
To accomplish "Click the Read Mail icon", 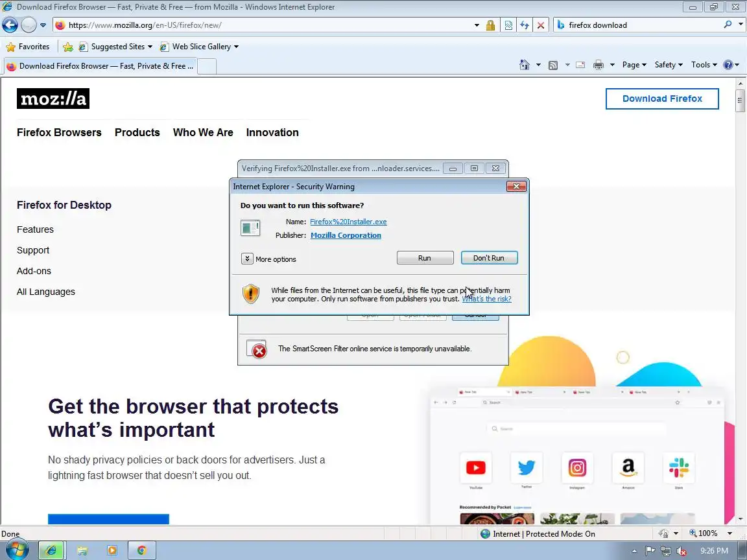I will click(x=580, y=65).
